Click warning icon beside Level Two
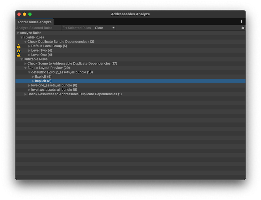This screenshot has height=200, width=261. (x=19, y=50)
